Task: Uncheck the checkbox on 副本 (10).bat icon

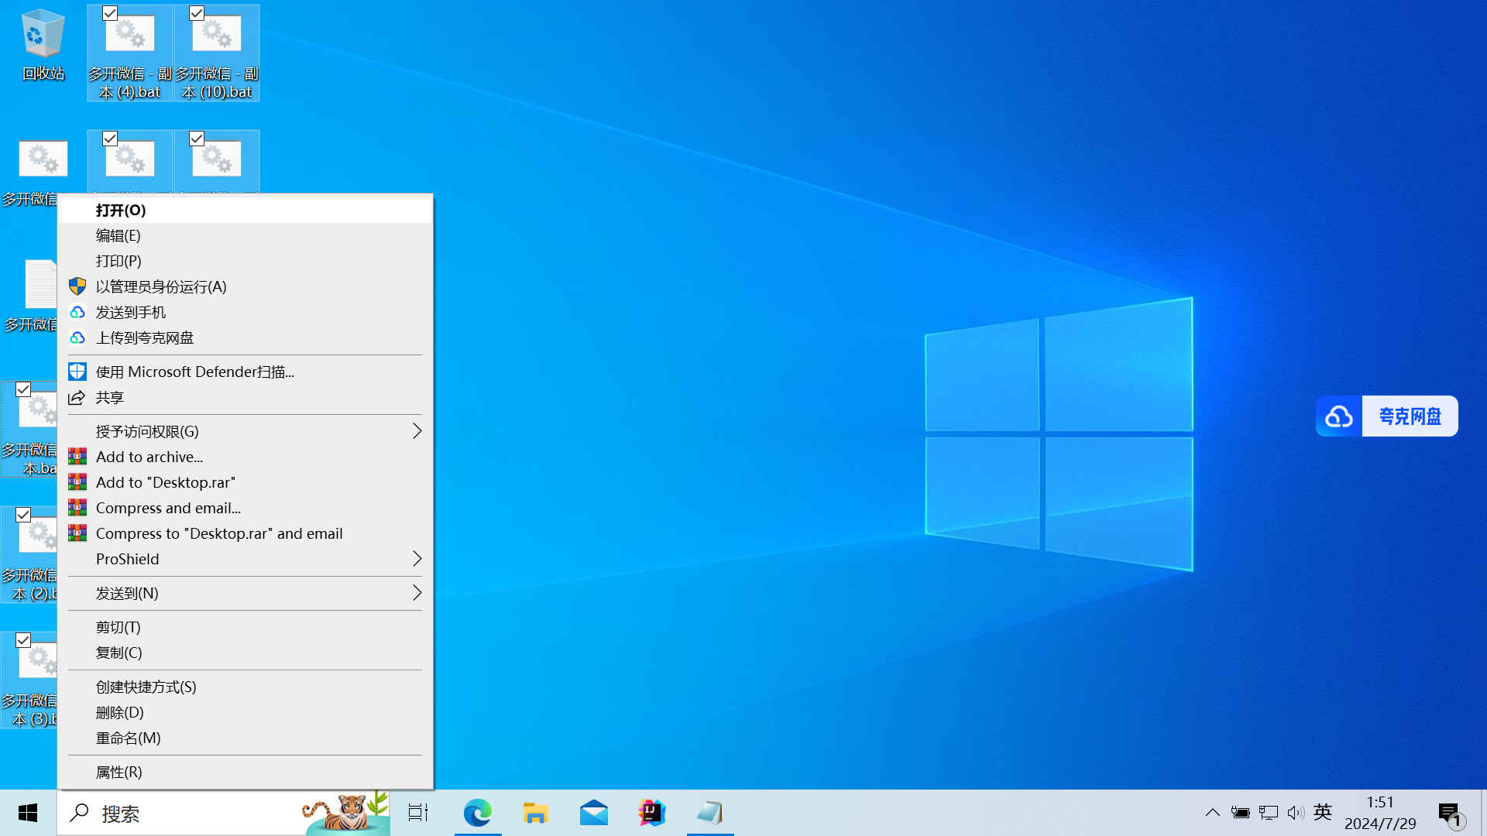Action: coord(197,13)
